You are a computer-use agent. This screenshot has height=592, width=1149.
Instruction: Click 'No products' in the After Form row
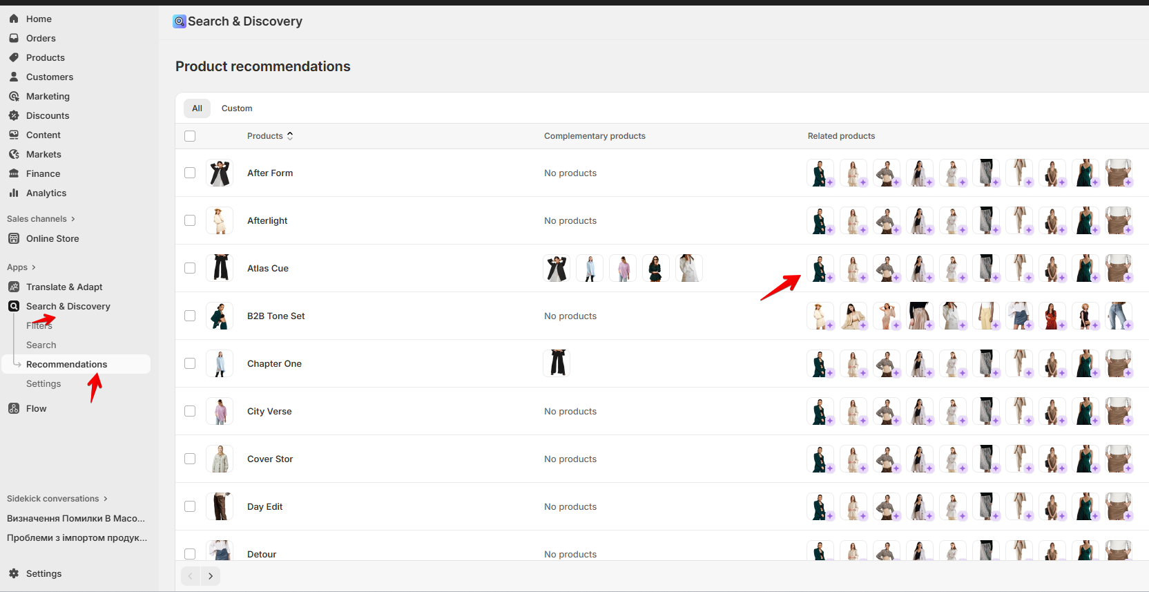tap(570, 173)
